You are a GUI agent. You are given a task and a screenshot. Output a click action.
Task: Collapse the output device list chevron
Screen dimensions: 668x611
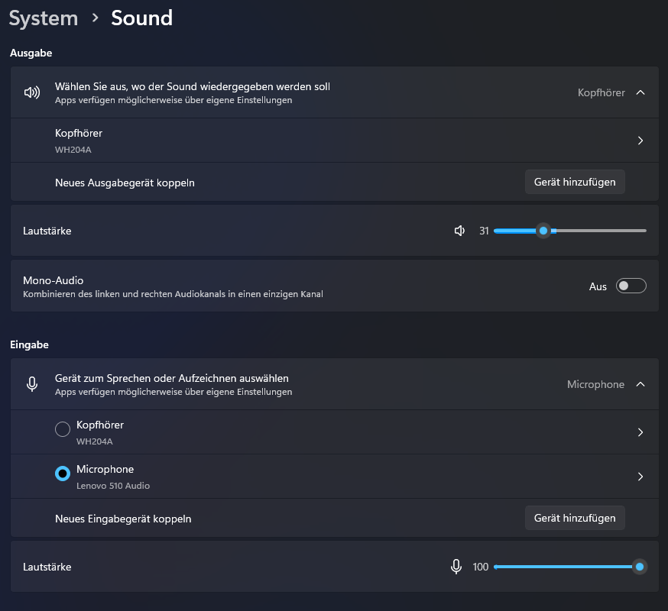640,92
